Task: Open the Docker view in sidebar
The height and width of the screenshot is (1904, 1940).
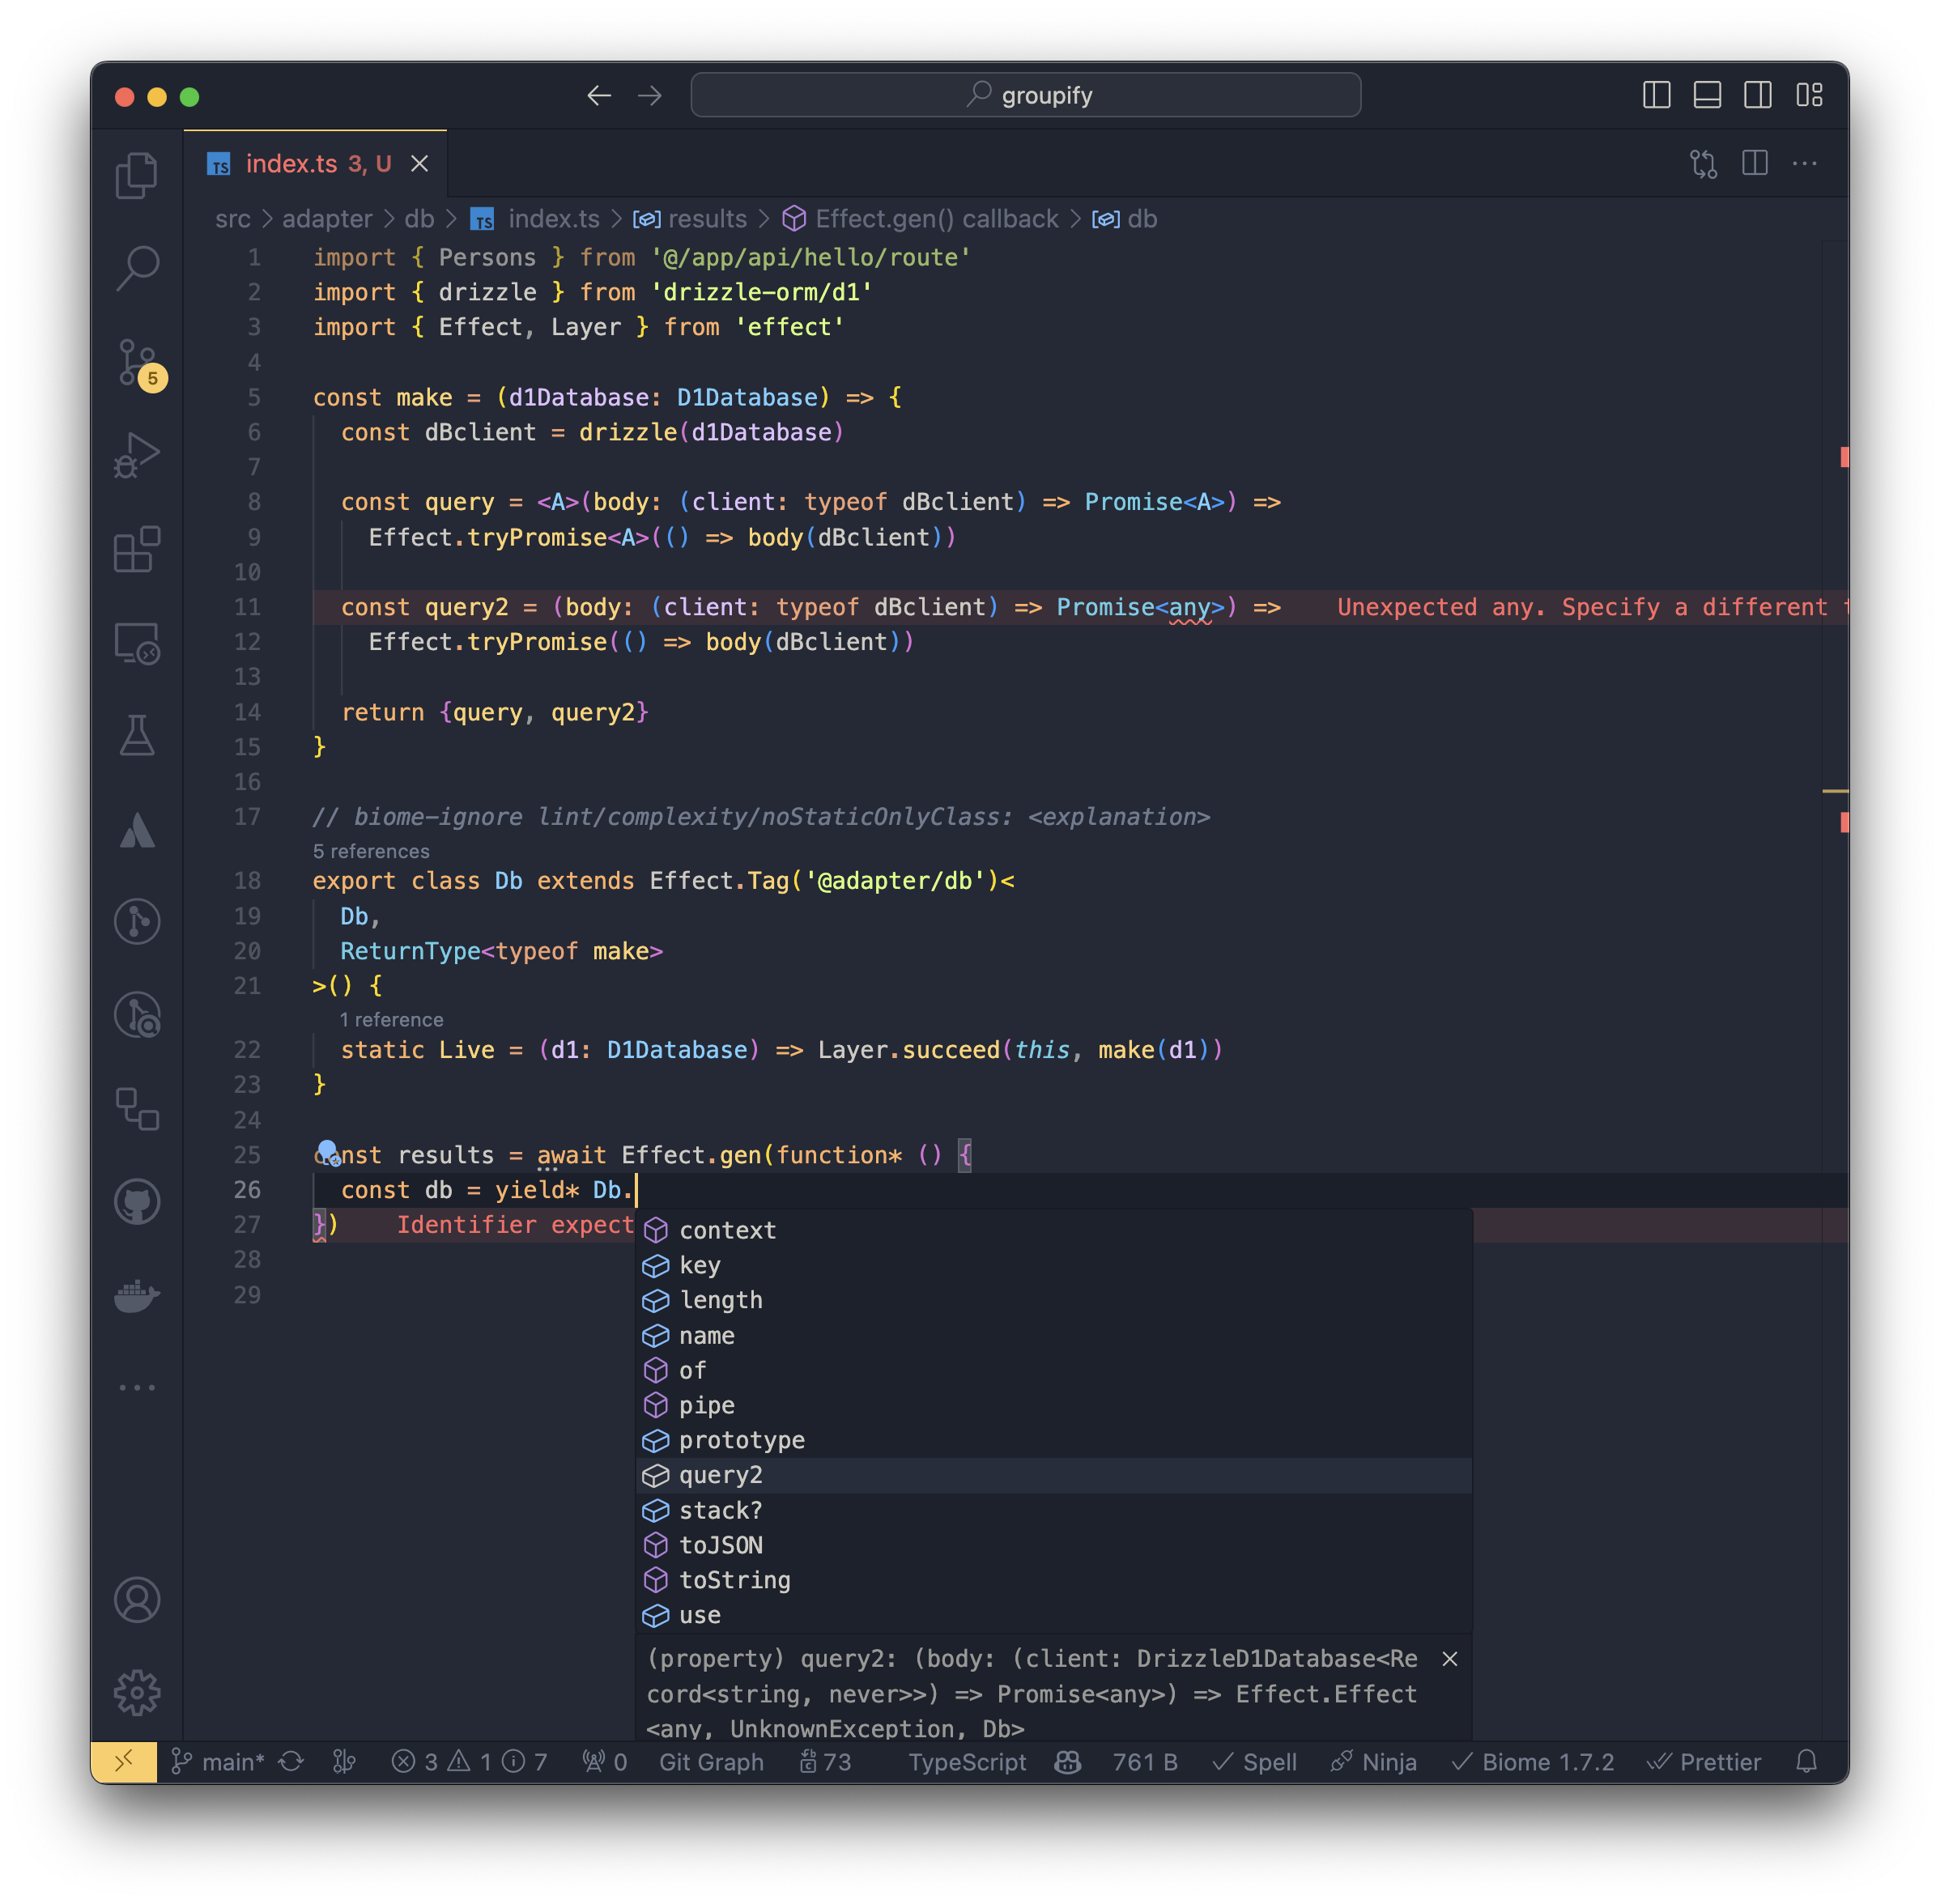Action: tap(137, 1295)
